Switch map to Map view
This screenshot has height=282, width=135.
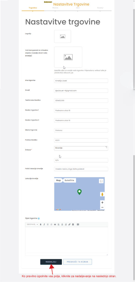click(58, 180)
